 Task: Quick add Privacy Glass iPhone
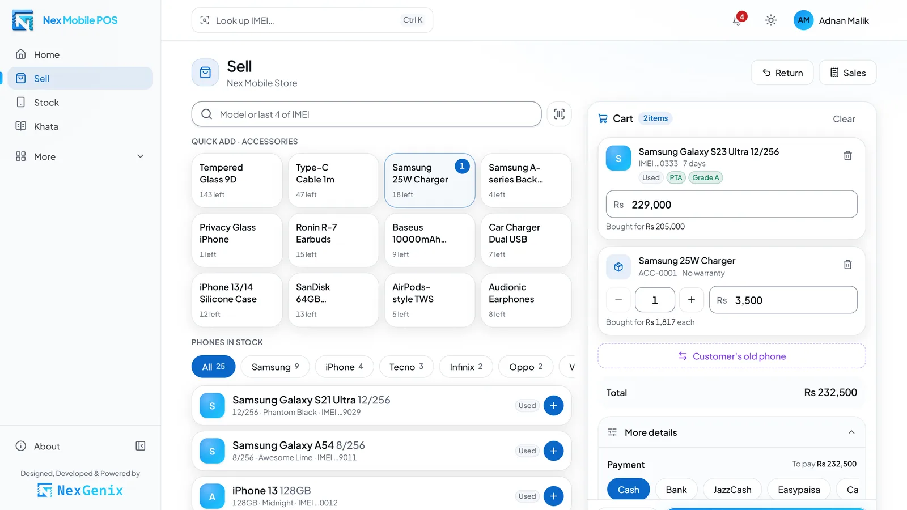[237, 240]
